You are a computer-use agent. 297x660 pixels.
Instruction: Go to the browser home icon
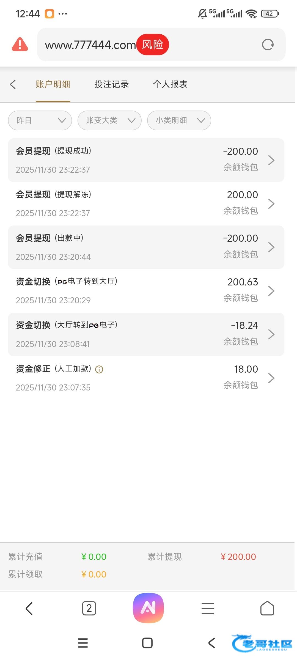tap(267, 608)
